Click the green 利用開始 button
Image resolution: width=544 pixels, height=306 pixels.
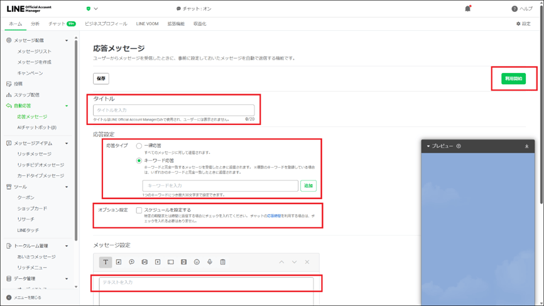tap(513, 79)
